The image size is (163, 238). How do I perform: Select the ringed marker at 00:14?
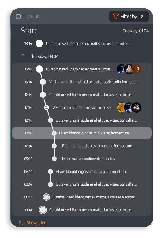46,197
